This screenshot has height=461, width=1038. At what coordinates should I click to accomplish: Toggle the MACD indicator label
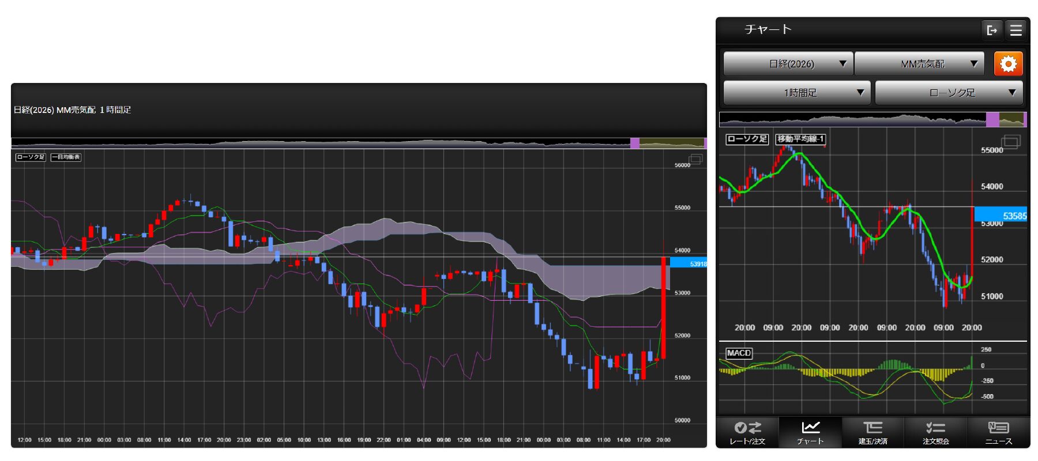click(x=739, y=353)
